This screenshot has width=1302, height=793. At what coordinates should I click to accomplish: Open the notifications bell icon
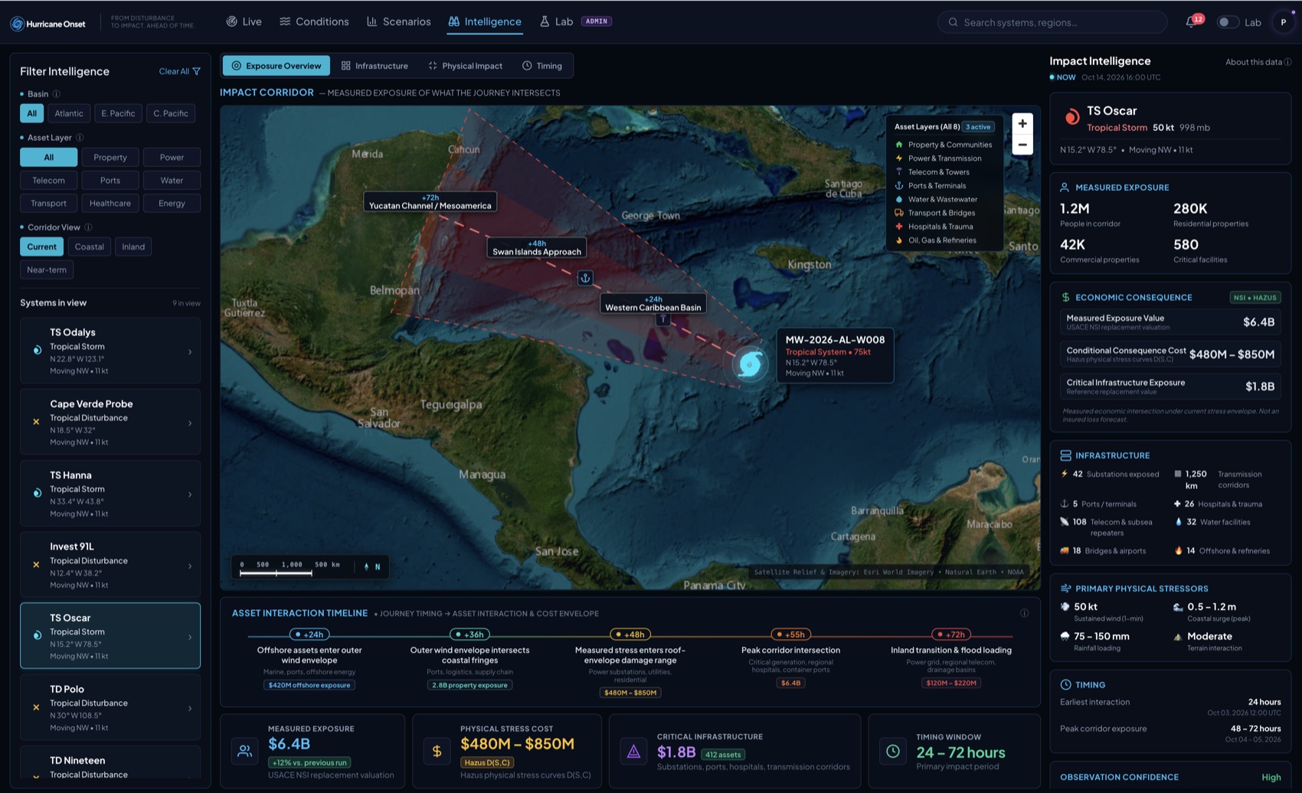pos(1191,22)
